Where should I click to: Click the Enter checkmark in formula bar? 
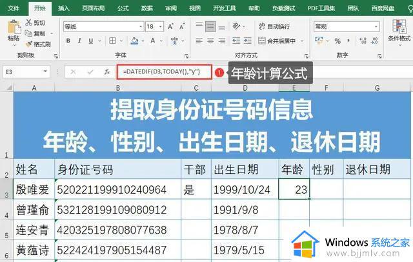[90, 71]
